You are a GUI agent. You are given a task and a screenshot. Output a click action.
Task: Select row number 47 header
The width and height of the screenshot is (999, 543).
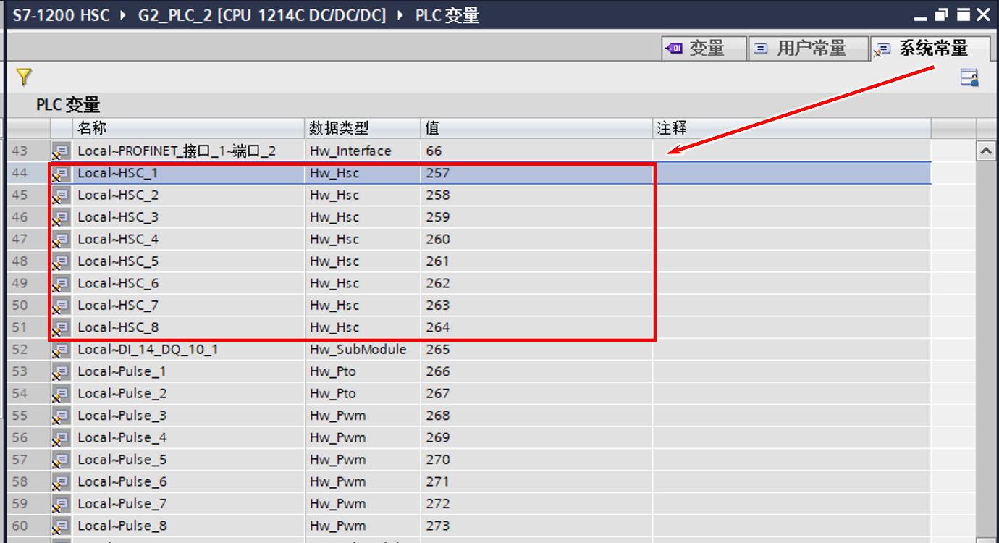coord(20,240)
